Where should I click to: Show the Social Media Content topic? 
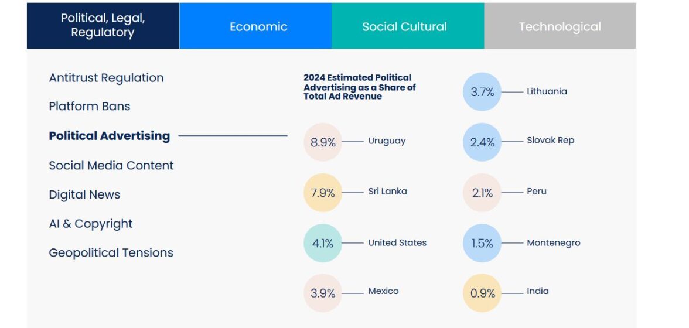coord(111,165)
